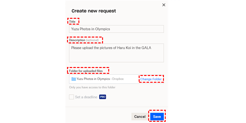Click into the Description text area
Viewport: 246px width, 123px height.
coord(116,56)
